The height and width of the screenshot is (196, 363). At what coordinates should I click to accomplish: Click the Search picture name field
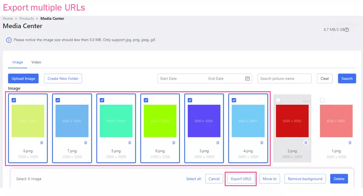click(284, 78)
